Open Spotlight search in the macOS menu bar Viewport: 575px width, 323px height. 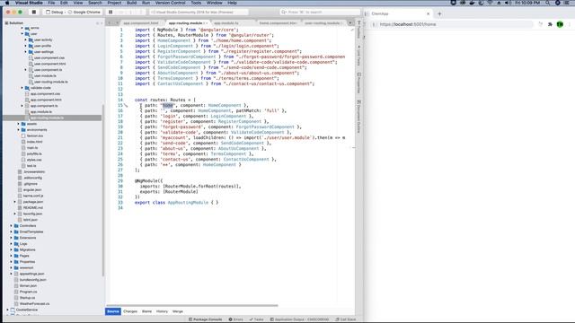[x=547, y=3]
